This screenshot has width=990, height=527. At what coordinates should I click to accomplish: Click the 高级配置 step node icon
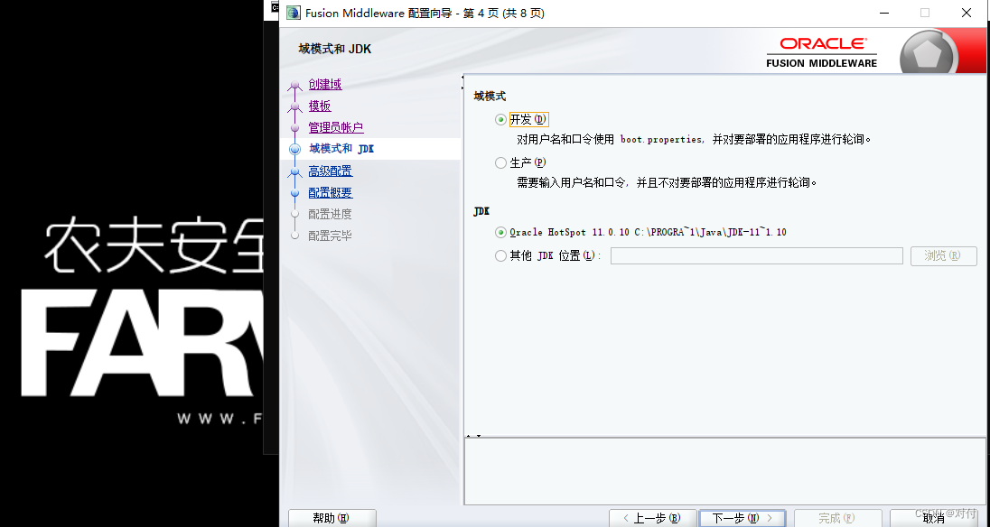click(x=294, y=172)
